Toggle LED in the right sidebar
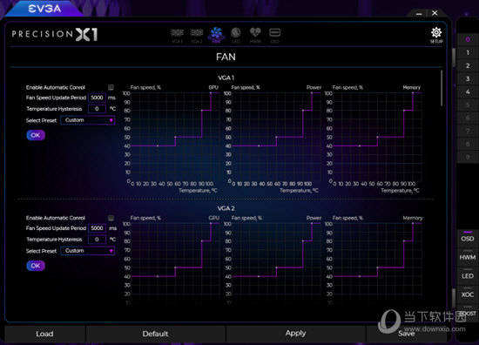Screen dimensions: 479x345 [468, 275]
